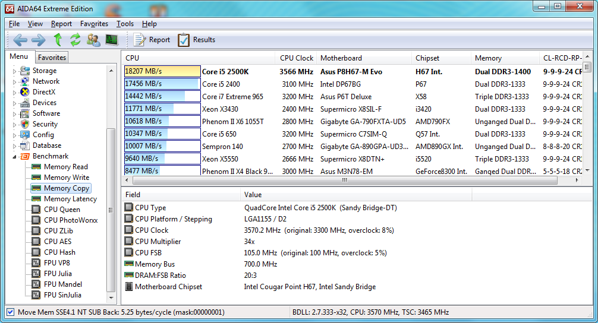The width and height of the screenshot is (598, 323).
Task: Expand the Database tree node arrow
Action: [x=14, y=145]
